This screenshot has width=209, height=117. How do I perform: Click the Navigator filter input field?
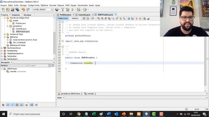click(x=39, y=66)
